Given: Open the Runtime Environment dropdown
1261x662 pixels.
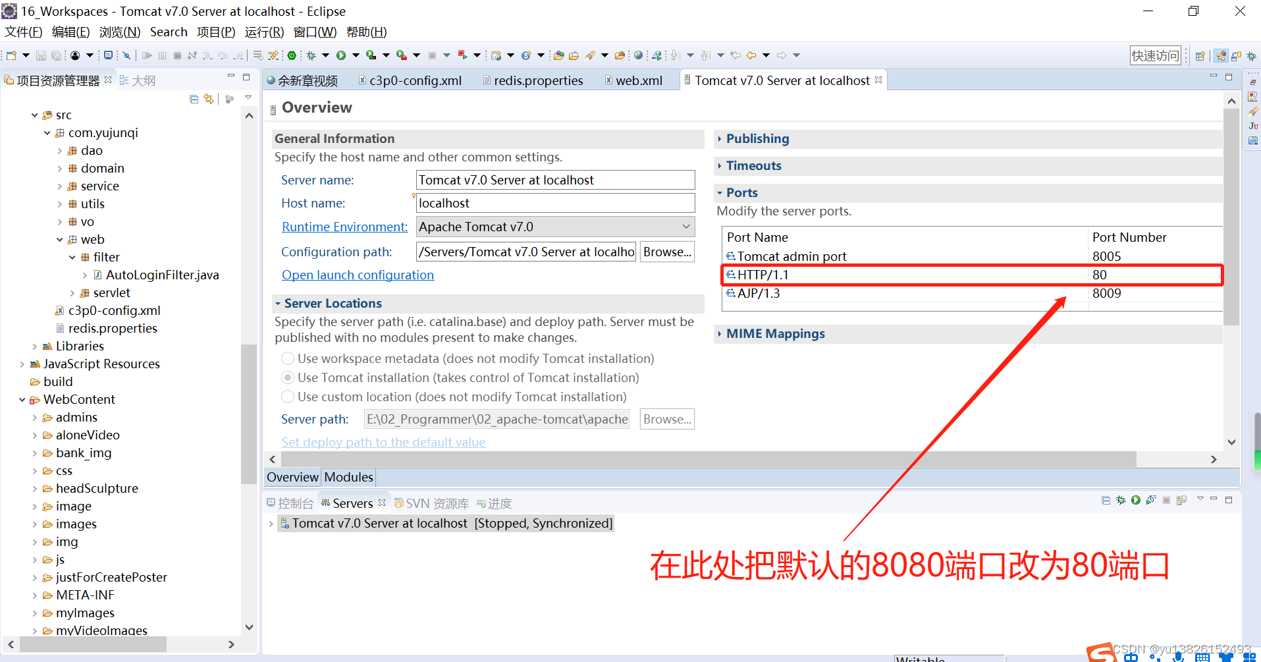Looking at the screenshot, I should click(x=685, y=227).
